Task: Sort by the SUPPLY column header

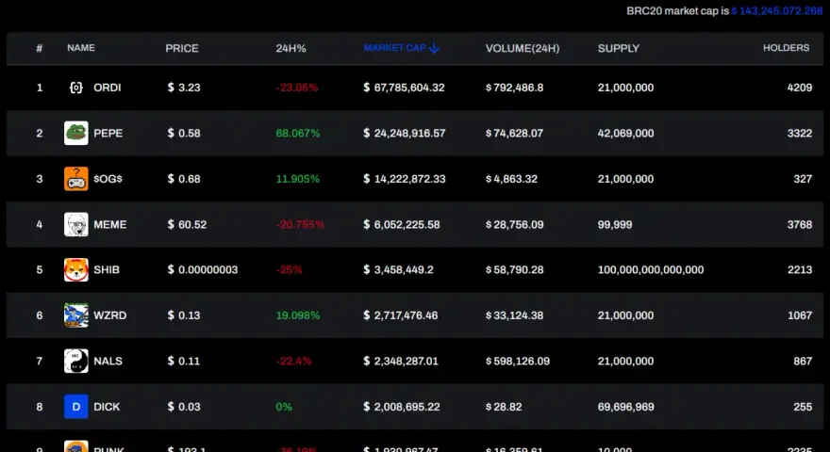Action: pyautogui.click(x=619, y=48)
